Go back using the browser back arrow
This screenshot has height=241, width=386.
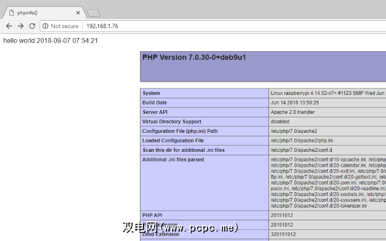pos(9,26)
